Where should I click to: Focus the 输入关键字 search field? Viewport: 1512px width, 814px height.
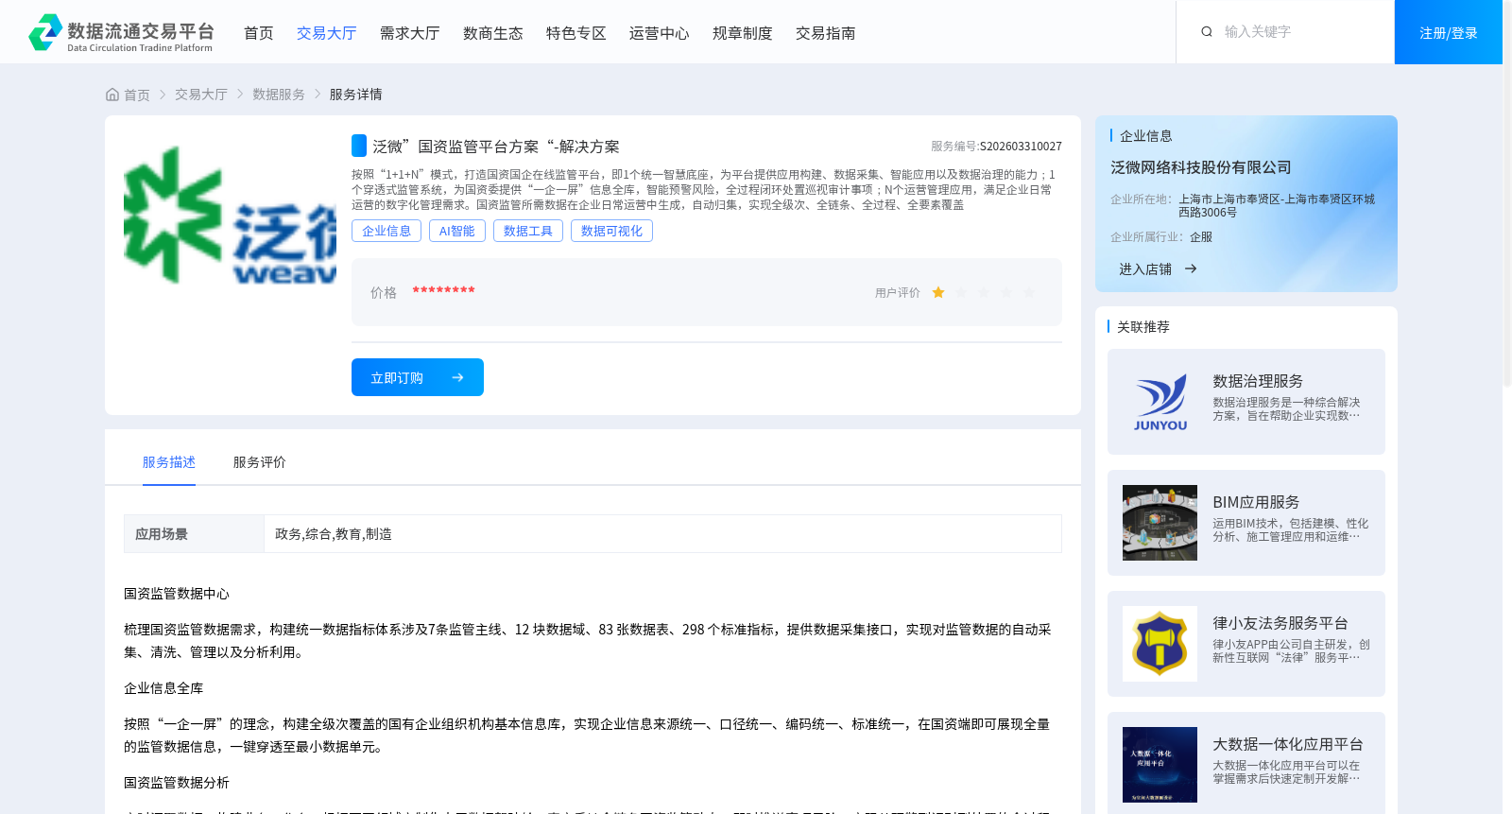pyautogui.click(x=1302, y=32)
